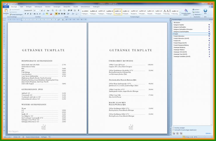This screenshot has height=141, width=216.
Task: Apply bold formatting
Action: point(25,14)
